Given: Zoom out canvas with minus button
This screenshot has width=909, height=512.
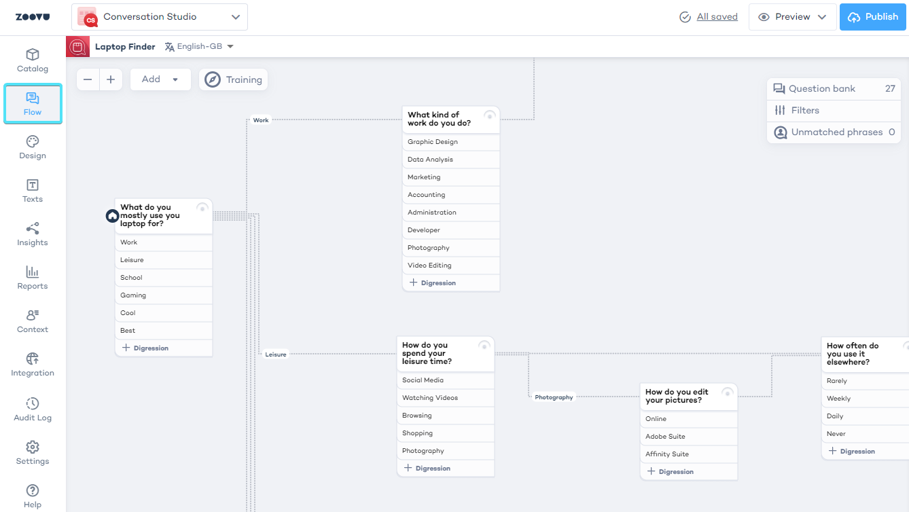Looking at the screenshot, I should [88, 79].
